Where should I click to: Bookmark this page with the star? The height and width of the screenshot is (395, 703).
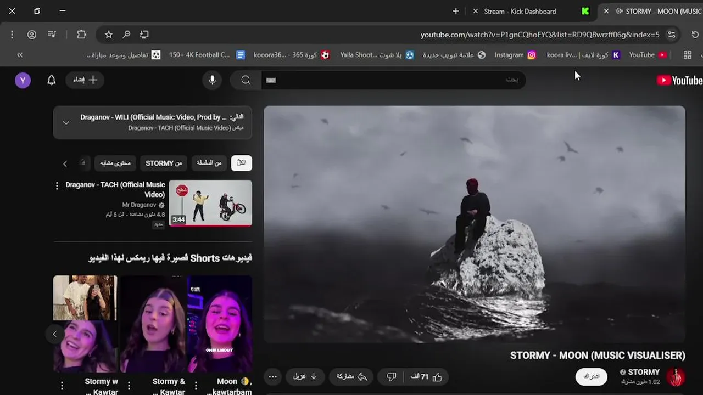pyautogui.click(x=109, y=35)
